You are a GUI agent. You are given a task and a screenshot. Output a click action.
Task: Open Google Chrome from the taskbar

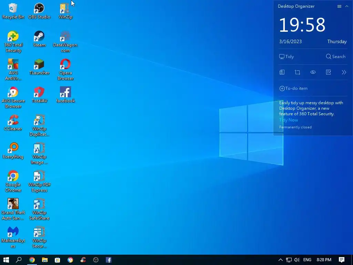click(32, 260)
